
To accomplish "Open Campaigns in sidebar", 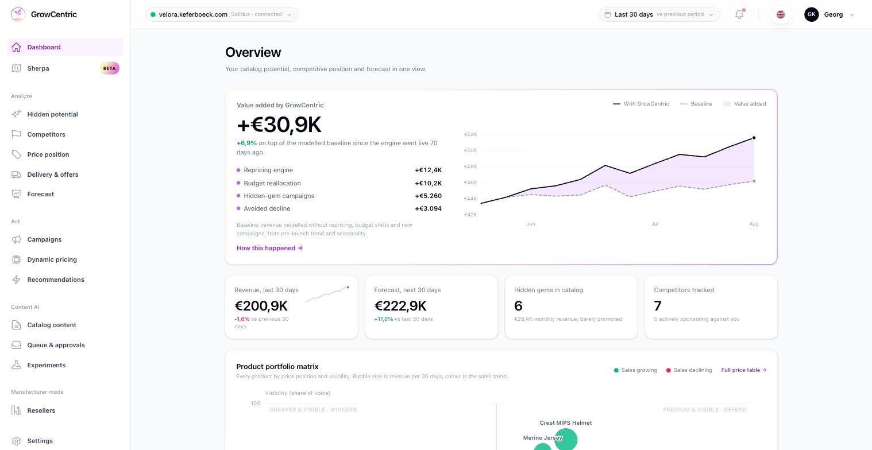I will 65,239.
